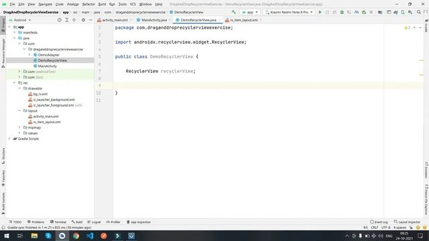Click Select Opened File target icon in Project panel

(x=60, y=20)
